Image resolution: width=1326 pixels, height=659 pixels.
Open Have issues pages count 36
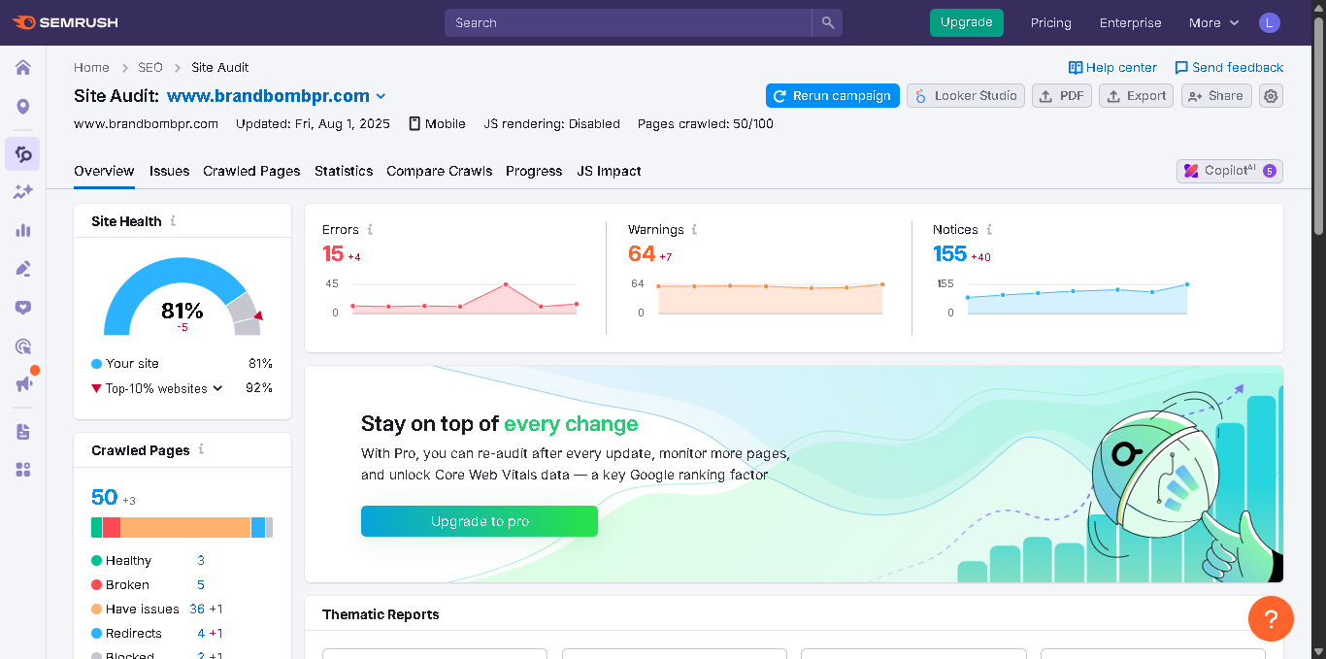(x=197, y=609)
